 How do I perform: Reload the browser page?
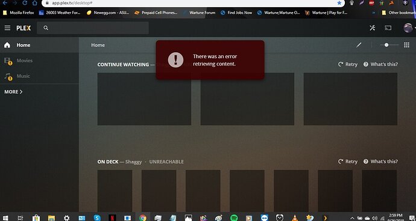(x=25, y=3)
